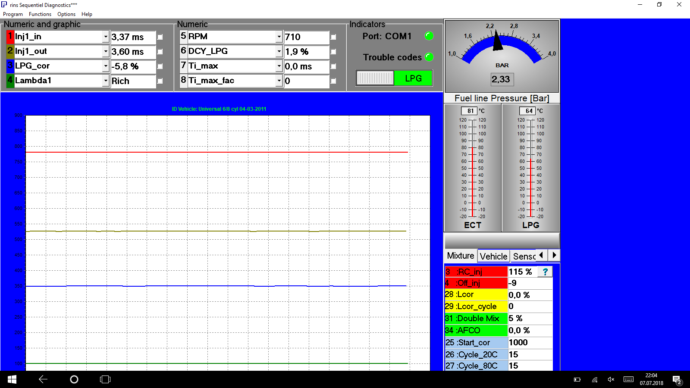The image size is (690, 388).
Task: Toggle the checkbox next to 3,60 ms
Action: coord(160,52)
